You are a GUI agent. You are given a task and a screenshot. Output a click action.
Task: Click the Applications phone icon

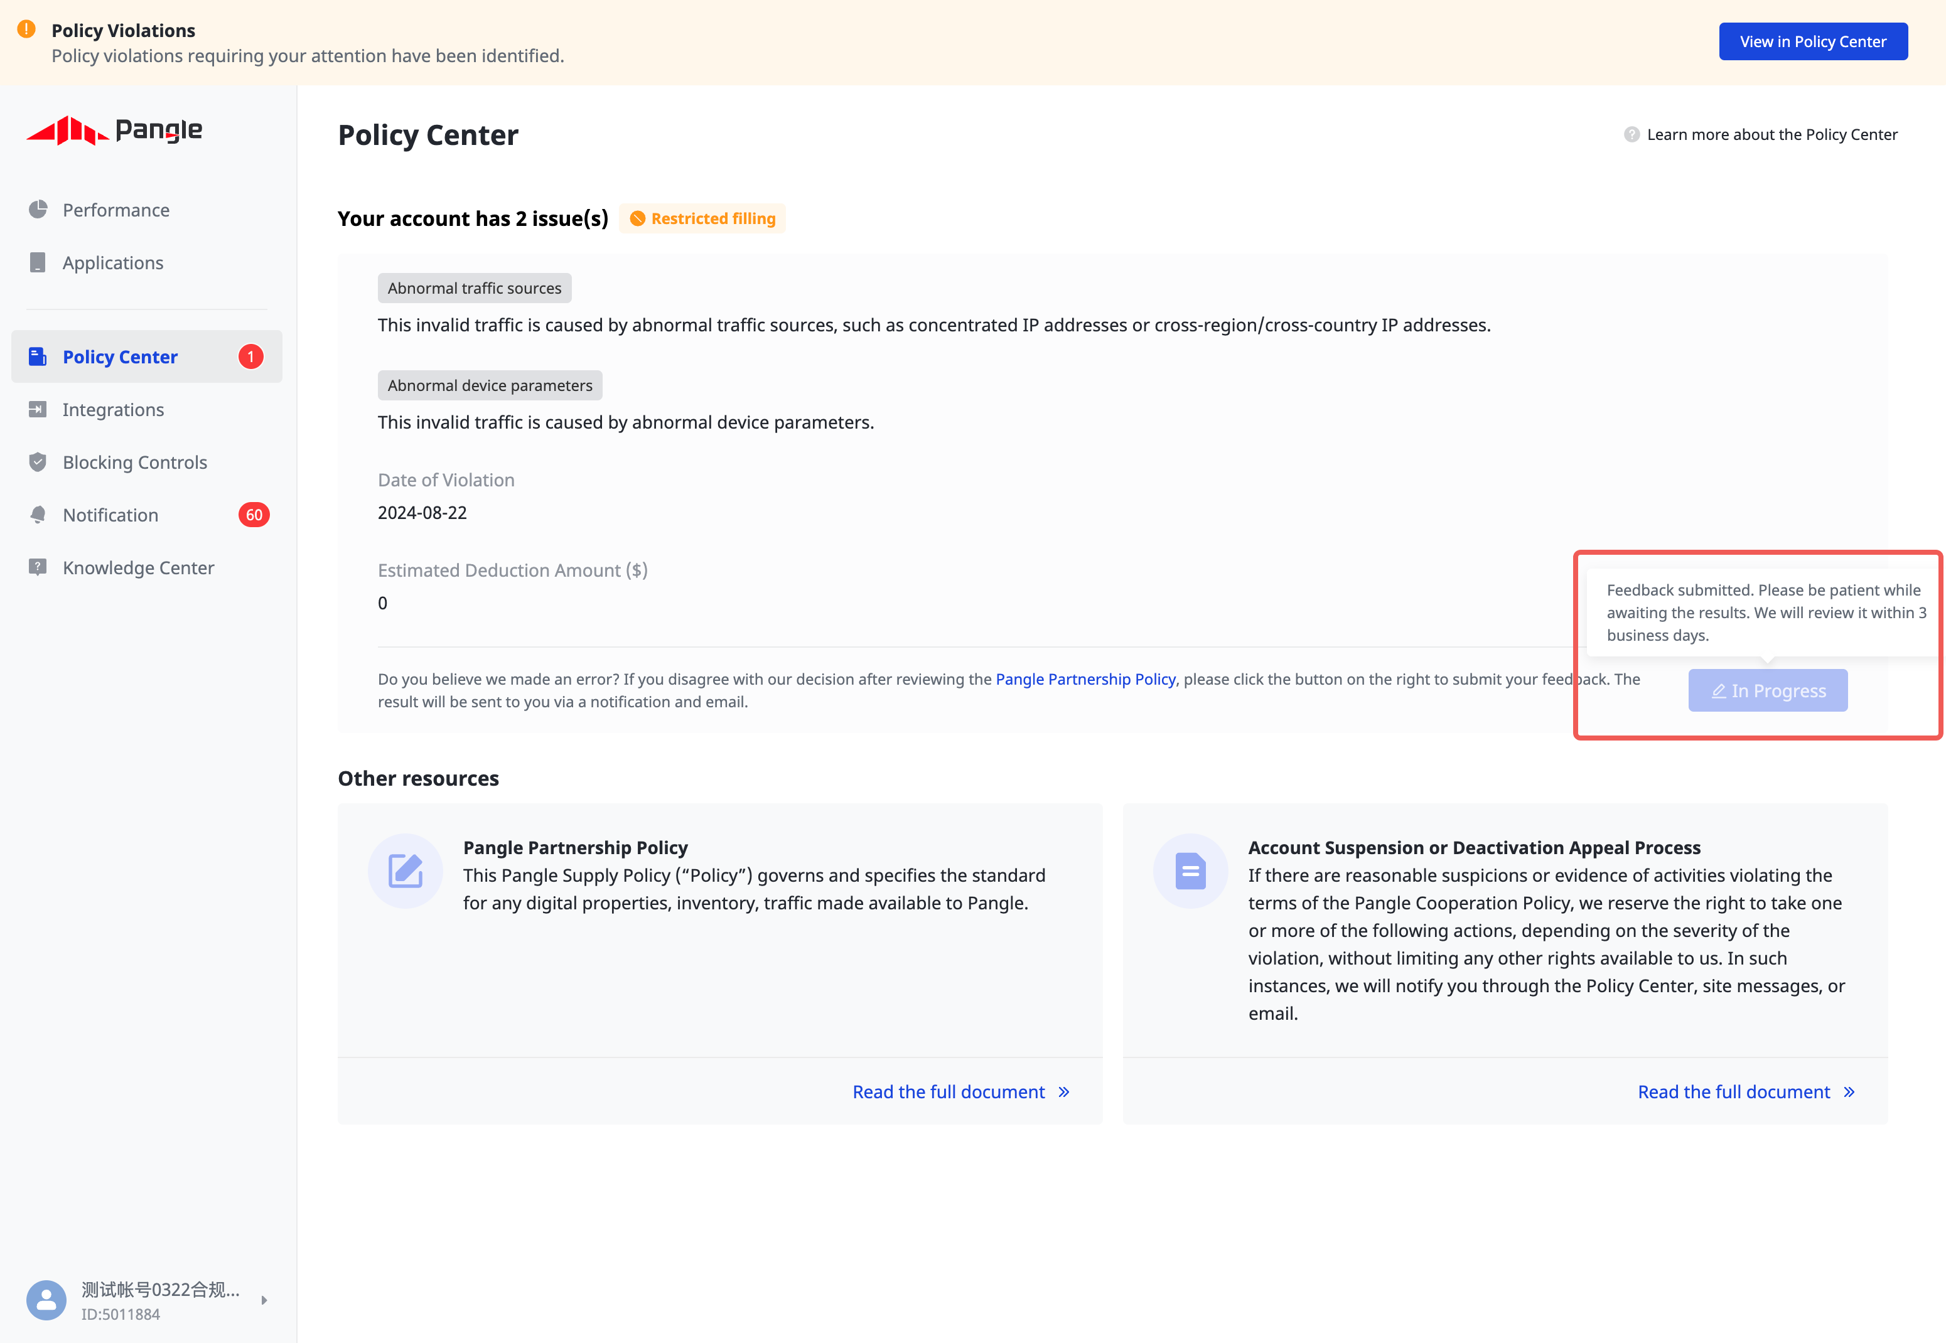click(38, 262)
